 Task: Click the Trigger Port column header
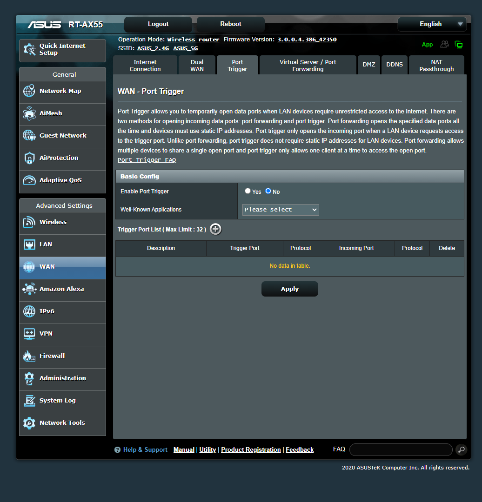[245, 248]
